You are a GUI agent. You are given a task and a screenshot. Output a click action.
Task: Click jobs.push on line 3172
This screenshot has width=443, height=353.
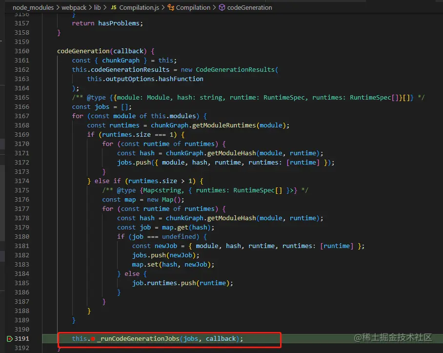pyautogui.click(x=134, y=163)
